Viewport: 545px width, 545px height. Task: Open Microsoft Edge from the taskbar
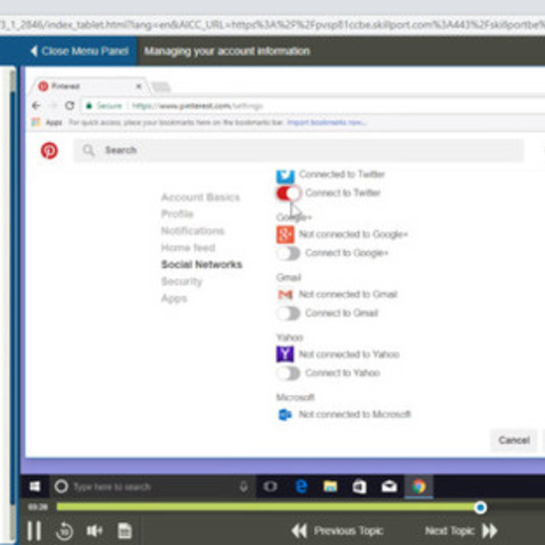(x=301, y=486)
